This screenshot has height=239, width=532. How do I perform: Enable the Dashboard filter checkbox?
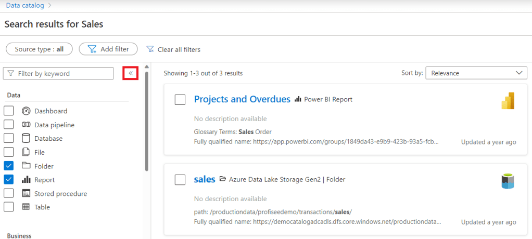tap(9, 111)
